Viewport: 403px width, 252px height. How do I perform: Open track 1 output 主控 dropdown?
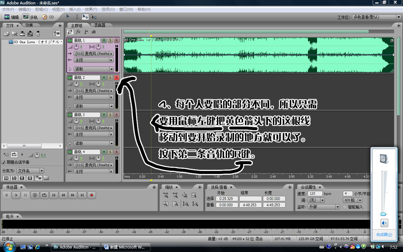[94, 60]
